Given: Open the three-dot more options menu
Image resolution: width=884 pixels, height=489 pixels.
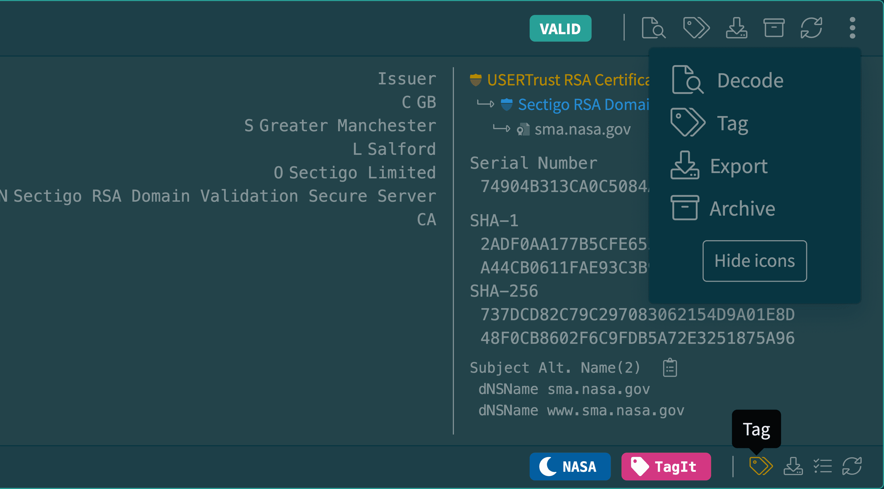Looking at the screenshot, I should tap(852, 28).
